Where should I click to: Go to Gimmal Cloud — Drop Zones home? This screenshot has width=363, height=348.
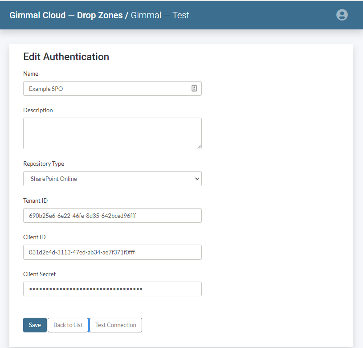point(66,15)
